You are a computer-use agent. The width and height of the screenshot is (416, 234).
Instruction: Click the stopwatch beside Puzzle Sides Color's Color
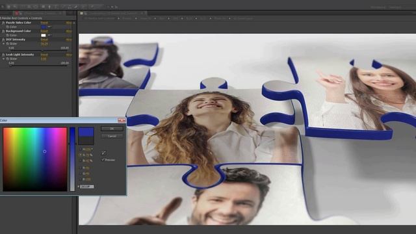tap(7, 27)
